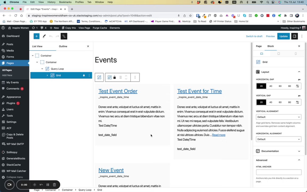Screen dimensions: 307x192
Task: Click Read more link
Action: [x=219, y=135]
